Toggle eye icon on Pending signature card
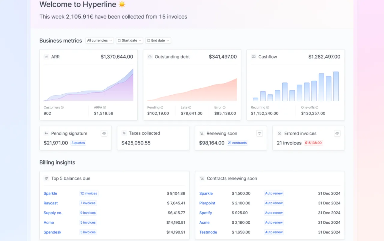Screen dimensions: 384x241 click(104, 133)
